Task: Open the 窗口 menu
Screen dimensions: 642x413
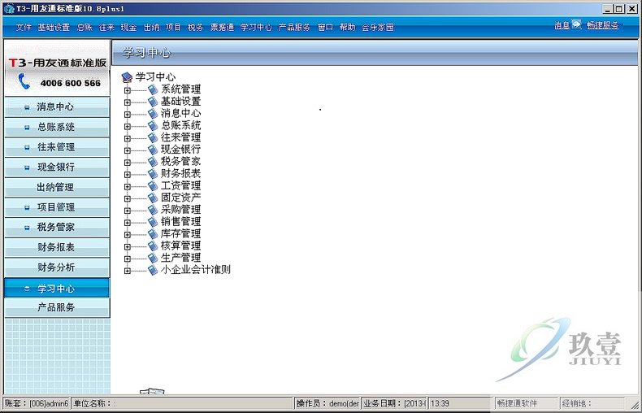Action: (x=325, y=27)
